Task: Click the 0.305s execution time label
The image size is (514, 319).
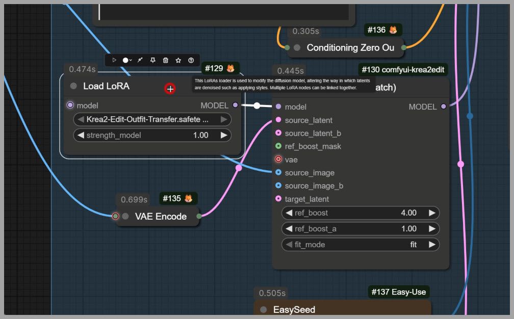Action: pos(305,31)
